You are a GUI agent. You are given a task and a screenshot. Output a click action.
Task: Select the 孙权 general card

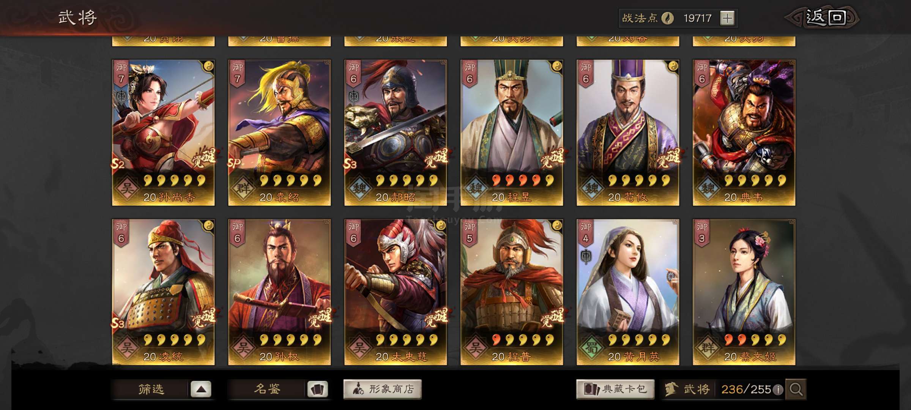coord(279,292)
